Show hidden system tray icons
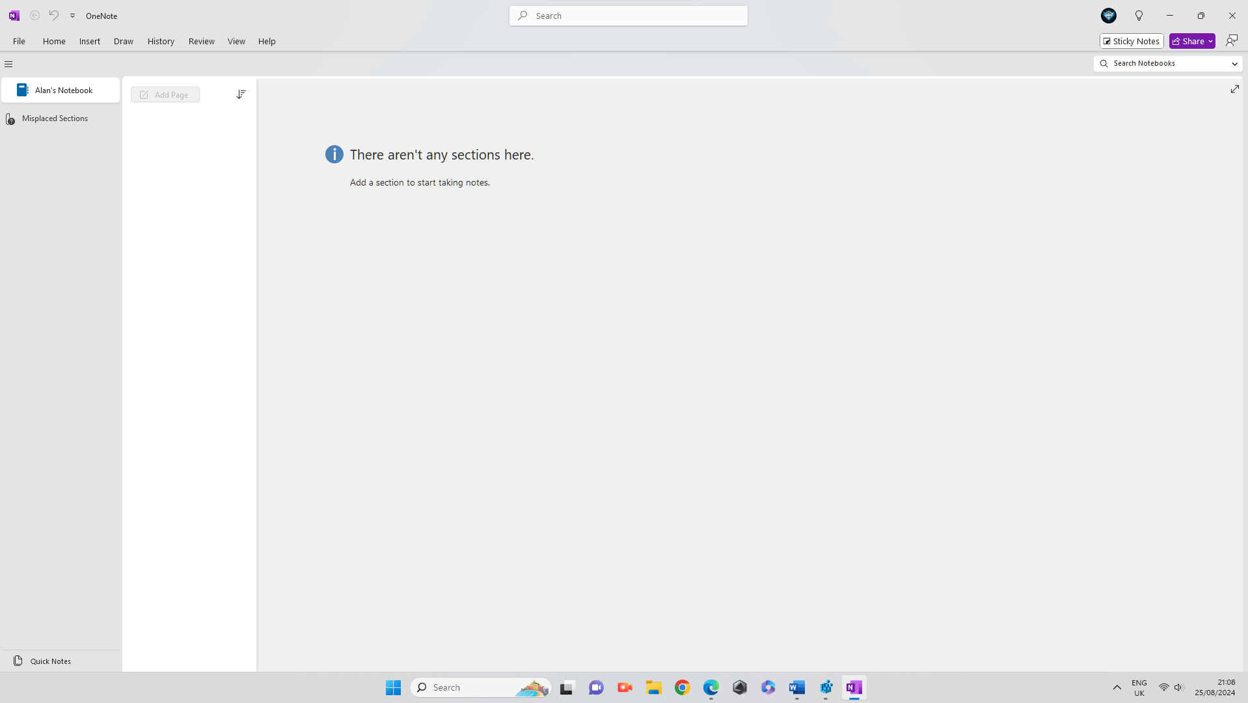This screenshot has height=703, width=1248. [x=1117, y=688]
